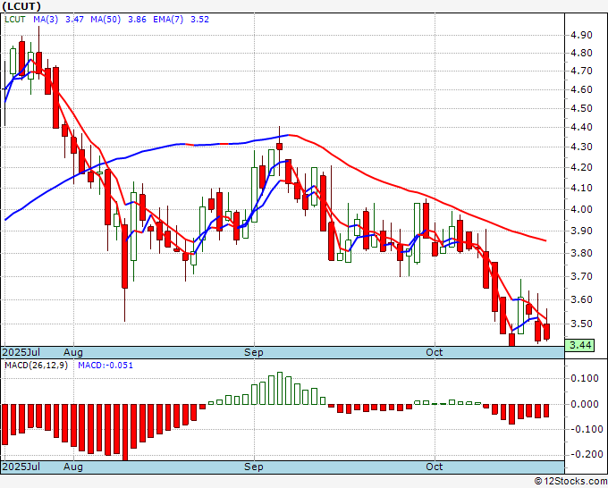Click the 3.50 price axis label
The image size is (608, 488).
[x=581, y=324]
